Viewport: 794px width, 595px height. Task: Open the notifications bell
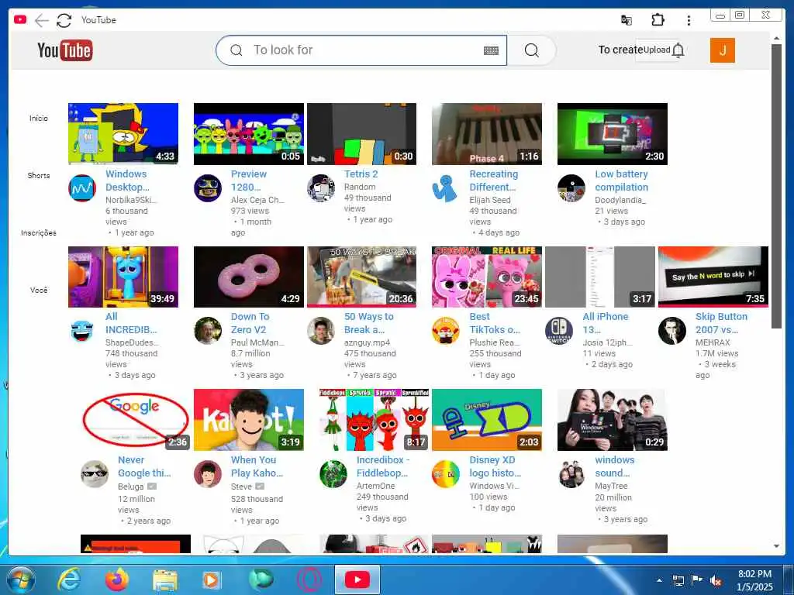tap(678, 50)
